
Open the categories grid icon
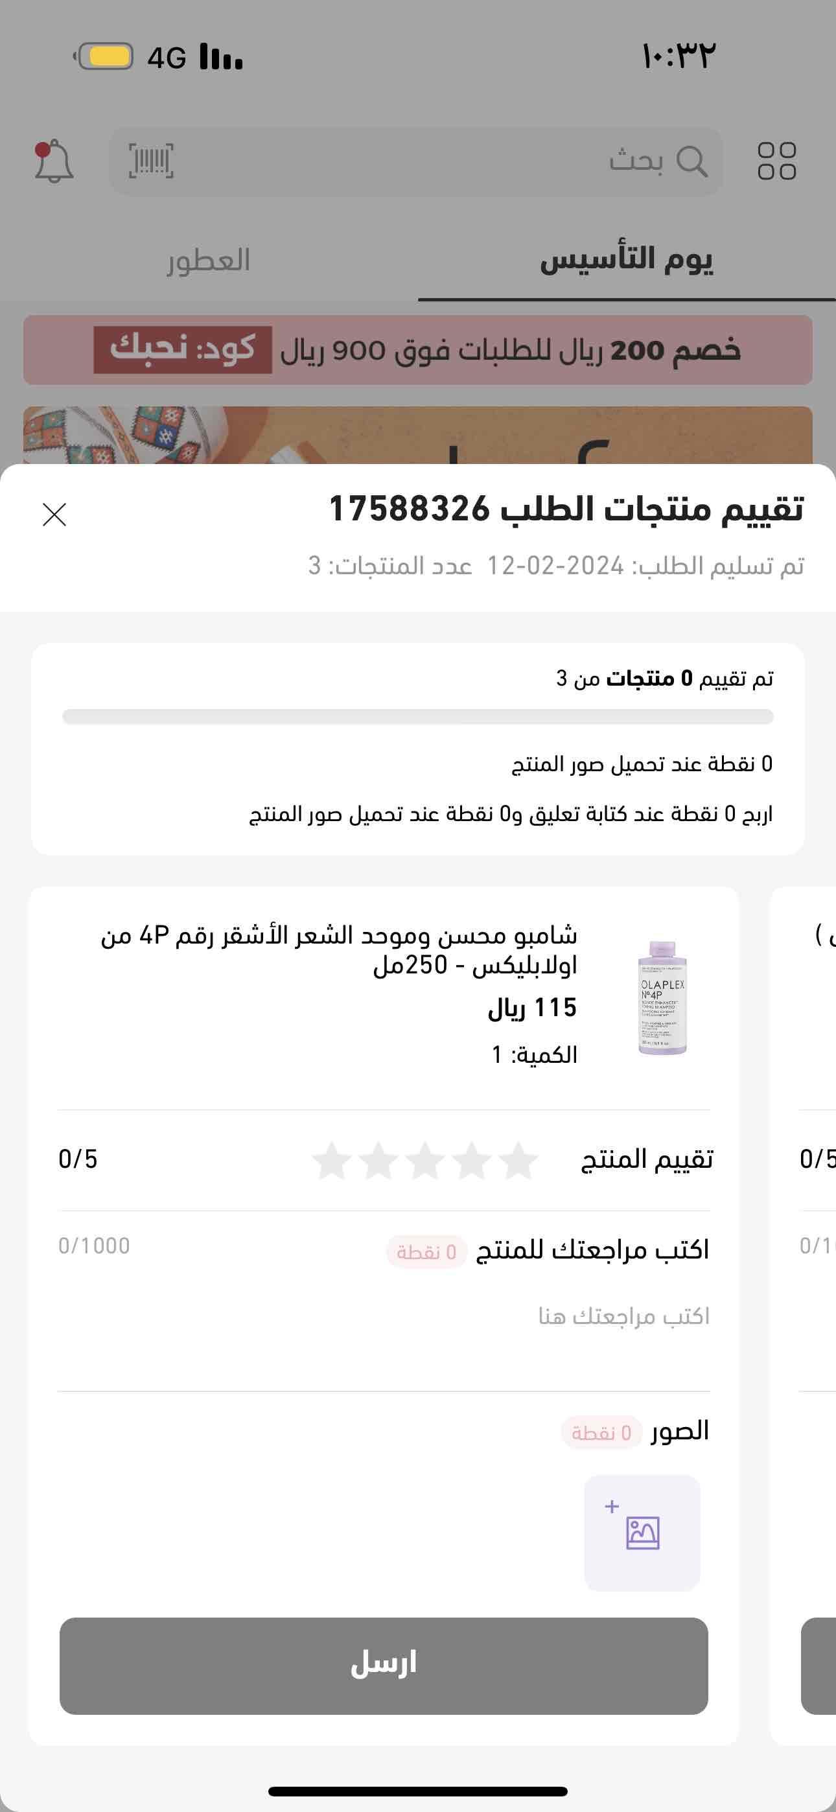click(776, 162)
